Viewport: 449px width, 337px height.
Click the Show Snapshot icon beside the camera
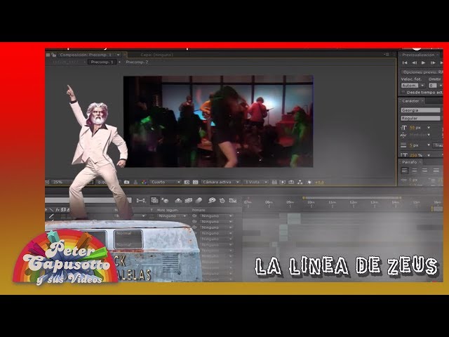[135, 183]
